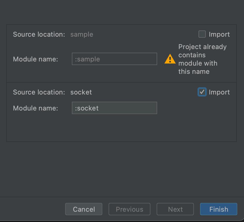Image resolution: width=244 pixels, height=222 pixels.
Task: Click the :sample module name field
Action: pyautogui.click(x=114, y=59)
